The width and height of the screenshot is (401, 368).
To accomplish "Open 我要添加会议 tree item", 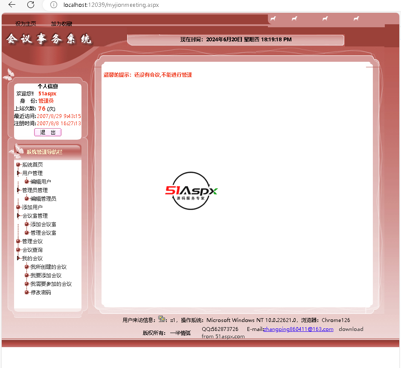I will (x=46, y=275).
